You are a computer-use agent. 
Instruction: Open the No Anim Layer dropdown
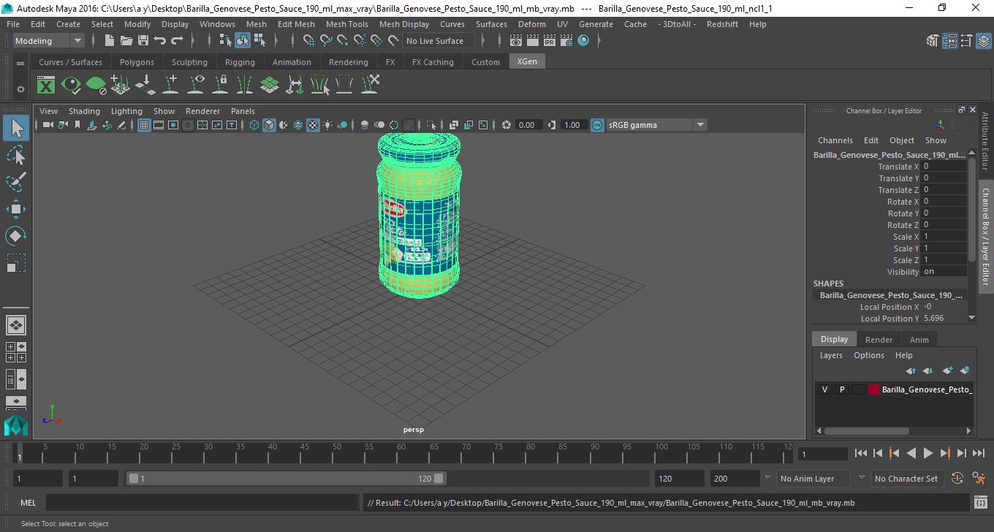point(813,479)
